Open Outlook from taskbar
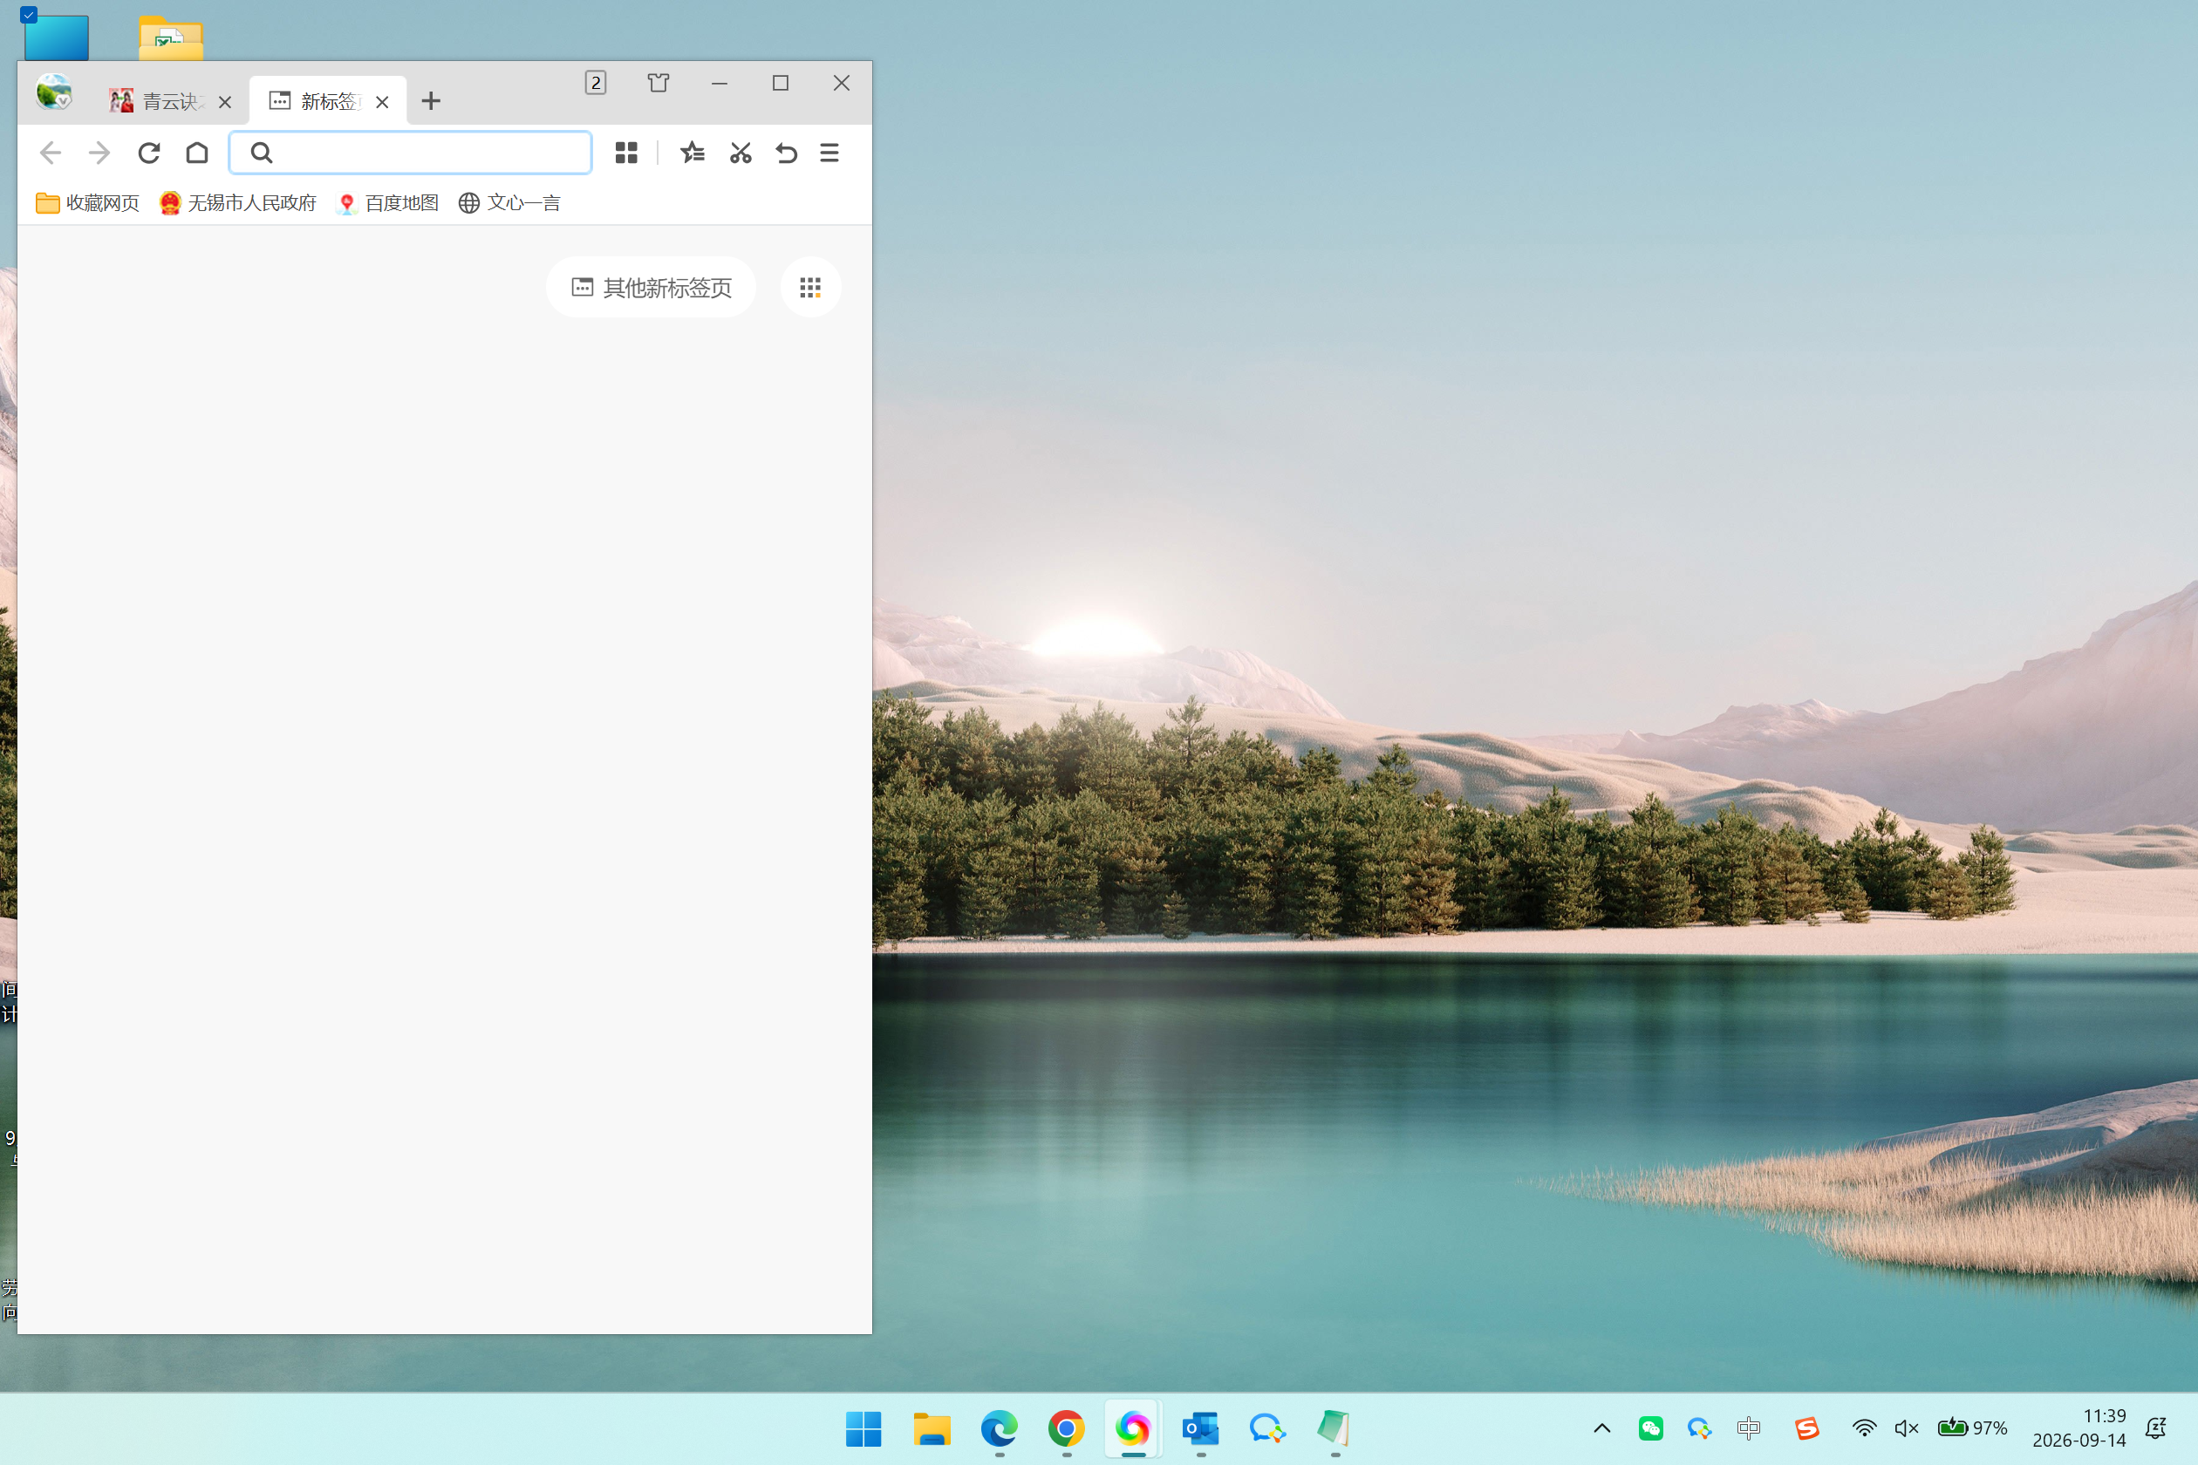 coord(1201,1428)
